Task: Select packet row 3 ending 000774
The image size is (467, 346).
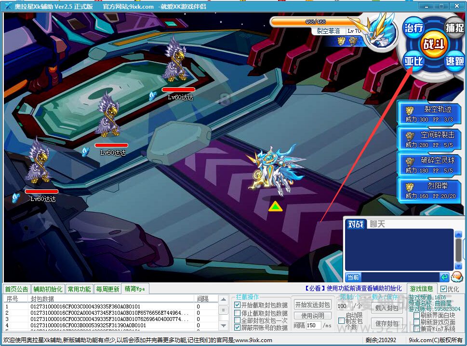Action: (111, 319)
